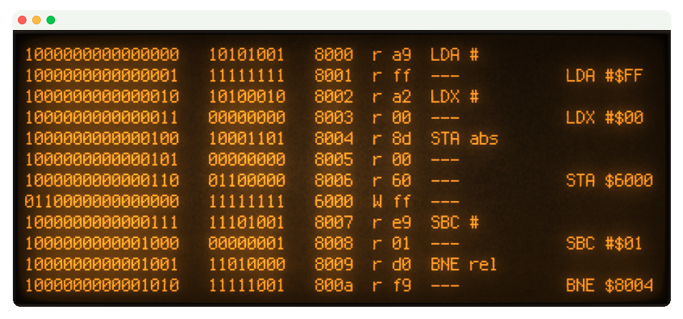Select data byte 00000001
This screenshot has height=319, width=683.
pyautogui.click(x=247, y=244)
